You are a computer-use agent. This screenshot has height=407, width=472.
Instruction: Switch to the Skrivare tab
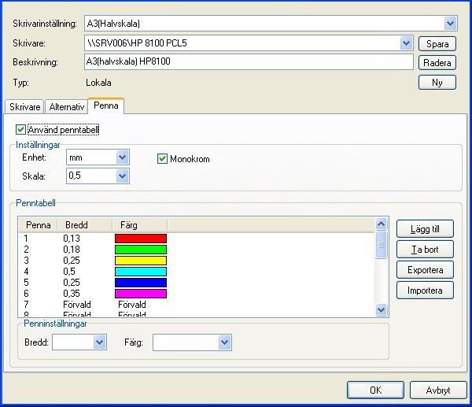click(x=24, y=106)
